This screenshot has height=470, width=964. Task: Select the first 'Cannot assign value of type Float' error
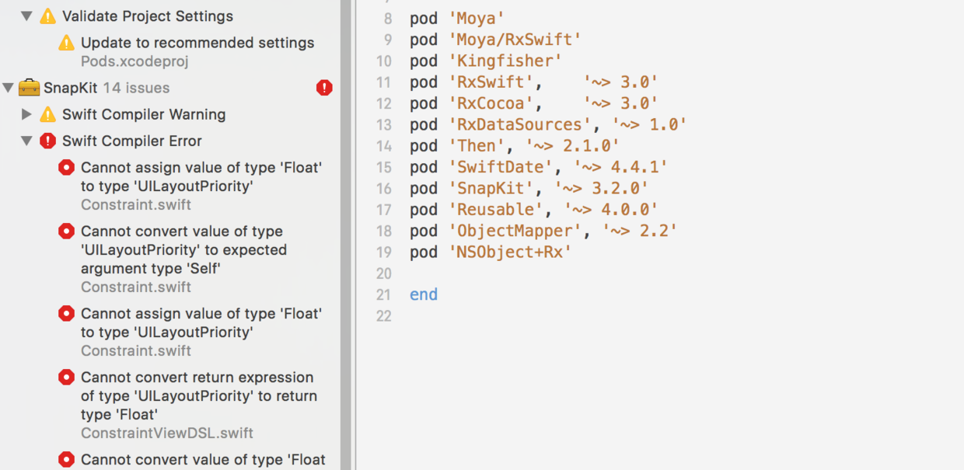point(201,176)
